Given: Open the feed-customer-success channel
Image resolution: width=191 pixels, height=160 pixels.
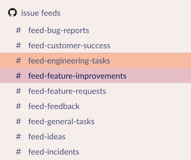Looking at the screenshot, I should (95, 45).
